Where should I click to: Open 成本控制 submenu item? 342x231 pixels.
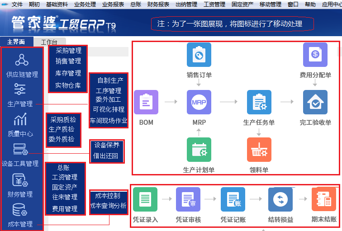(108, 196)
